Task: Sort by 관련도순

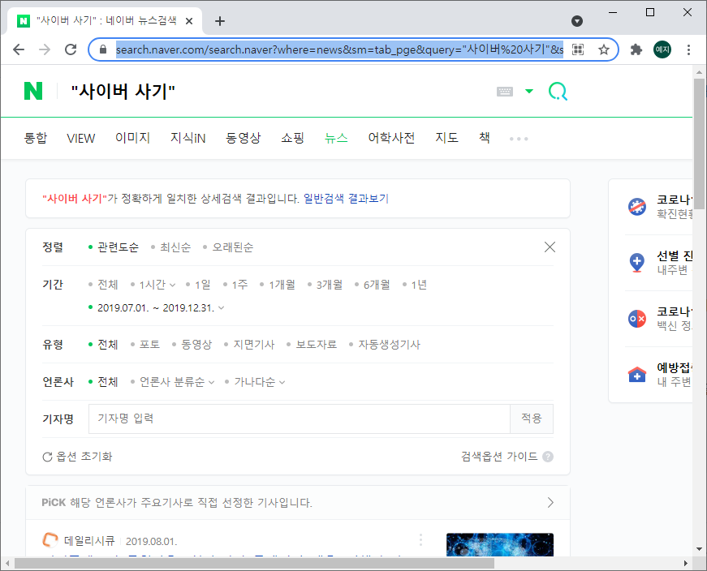Action: [x=119, y=247]
